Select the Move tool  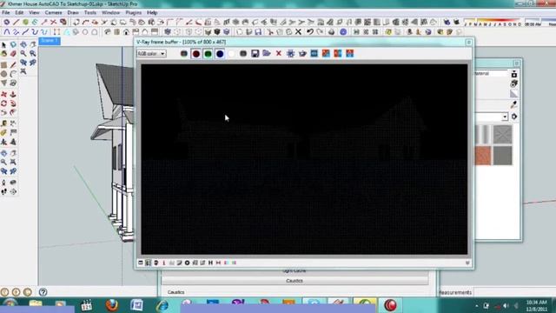click(x=3, y=95)
